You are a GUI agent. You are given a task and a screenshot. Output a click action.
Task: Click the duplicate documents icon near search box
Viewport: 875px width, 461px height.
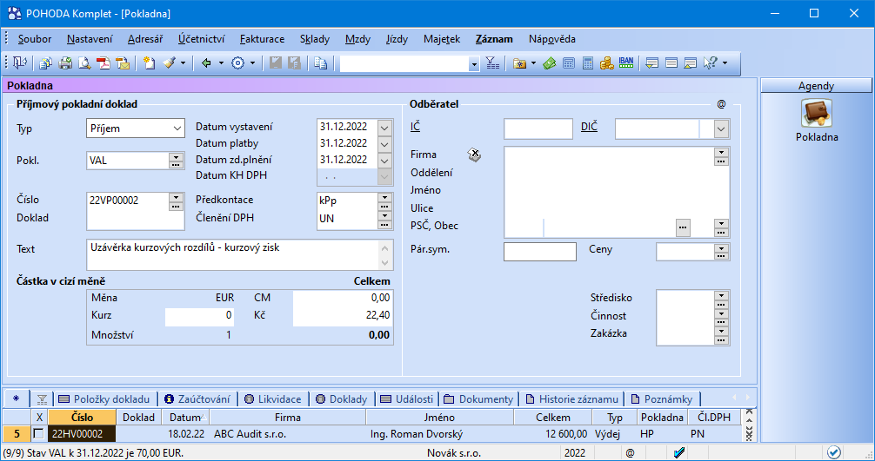[x=320, y=63]
